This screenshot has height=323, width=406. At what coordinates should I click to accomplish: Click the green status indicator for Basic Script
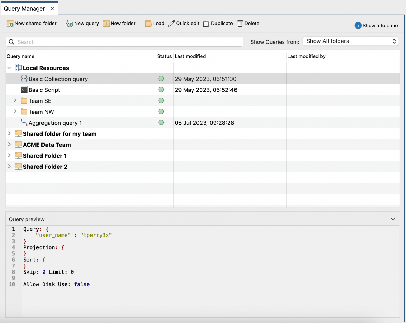(161, 90)
